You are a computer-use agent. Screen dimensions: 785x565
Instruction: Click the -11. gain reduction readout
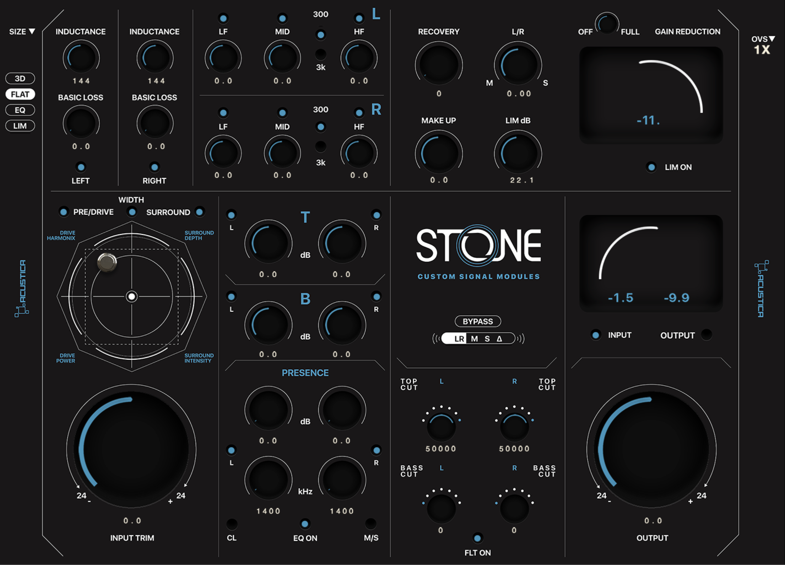(648, 120)
